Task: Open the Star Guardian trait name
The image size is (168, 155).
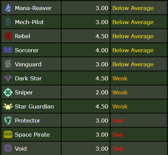Action: point(34,106)
